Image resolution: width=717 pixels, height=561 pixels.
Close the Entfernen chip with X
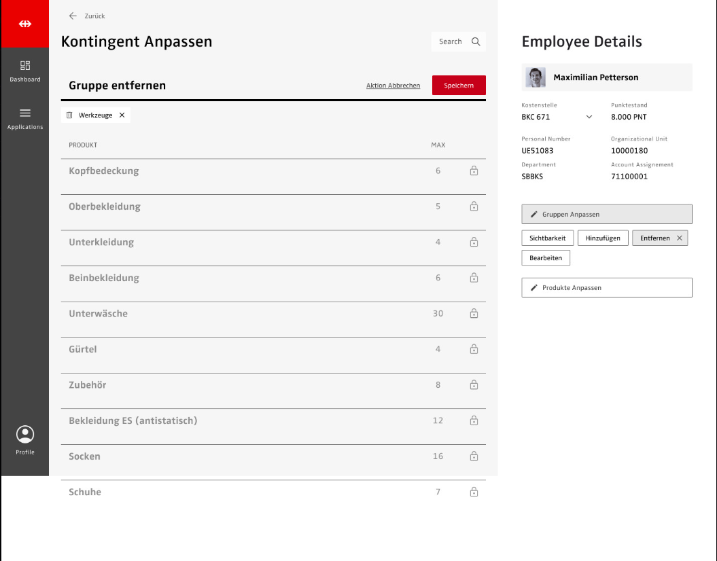tap(679, 238)
